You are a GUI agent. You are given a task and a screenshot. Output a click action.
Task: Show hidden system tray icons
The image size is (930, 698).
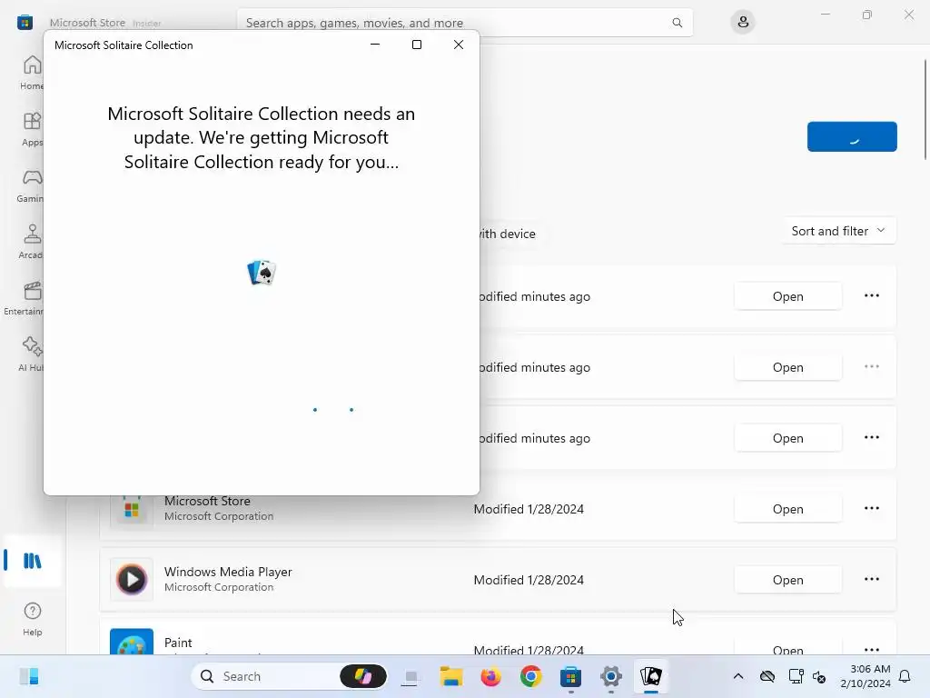pyautogui.click(x=737, y=676)
